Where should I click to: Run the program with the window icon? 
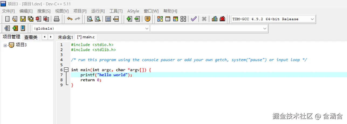168,19
